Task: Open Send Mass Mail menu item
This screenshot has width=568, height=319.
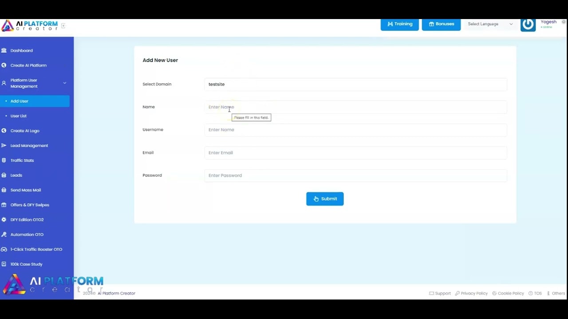Action: 26,190
